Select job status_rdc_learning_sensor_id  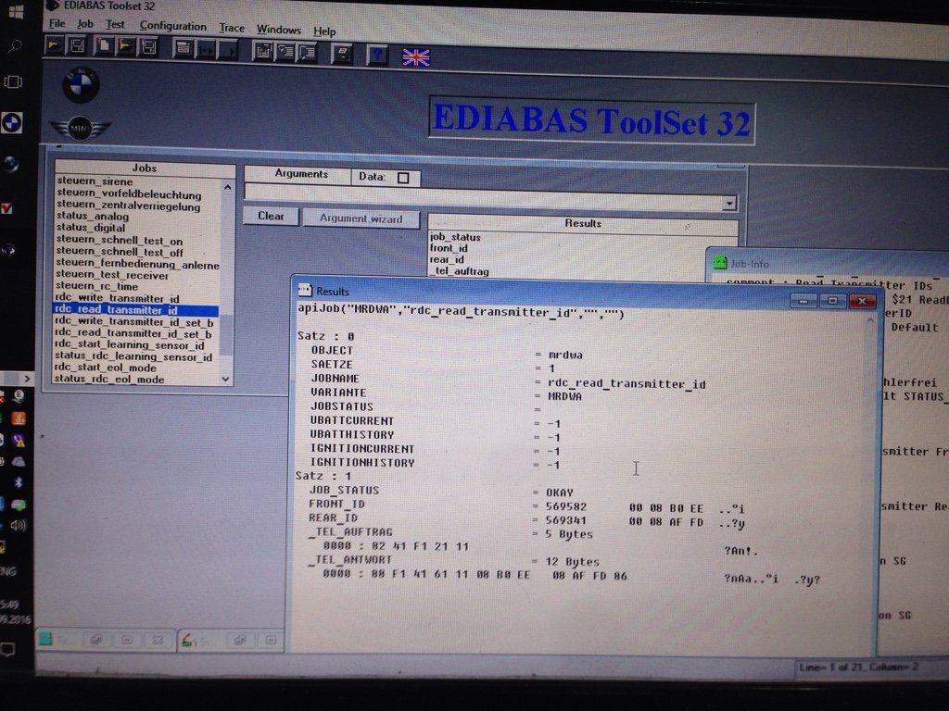tap(133, 356)
